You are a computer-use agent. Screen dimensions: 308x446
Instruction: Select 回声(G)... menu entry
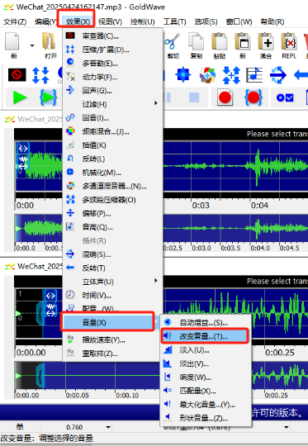coord(113,91)
